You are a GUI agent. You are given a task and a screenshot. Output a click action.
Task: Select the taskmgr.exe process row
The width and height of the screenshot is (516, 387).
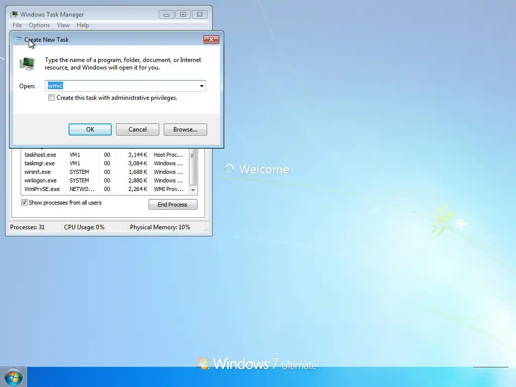(x=105, y=163)
